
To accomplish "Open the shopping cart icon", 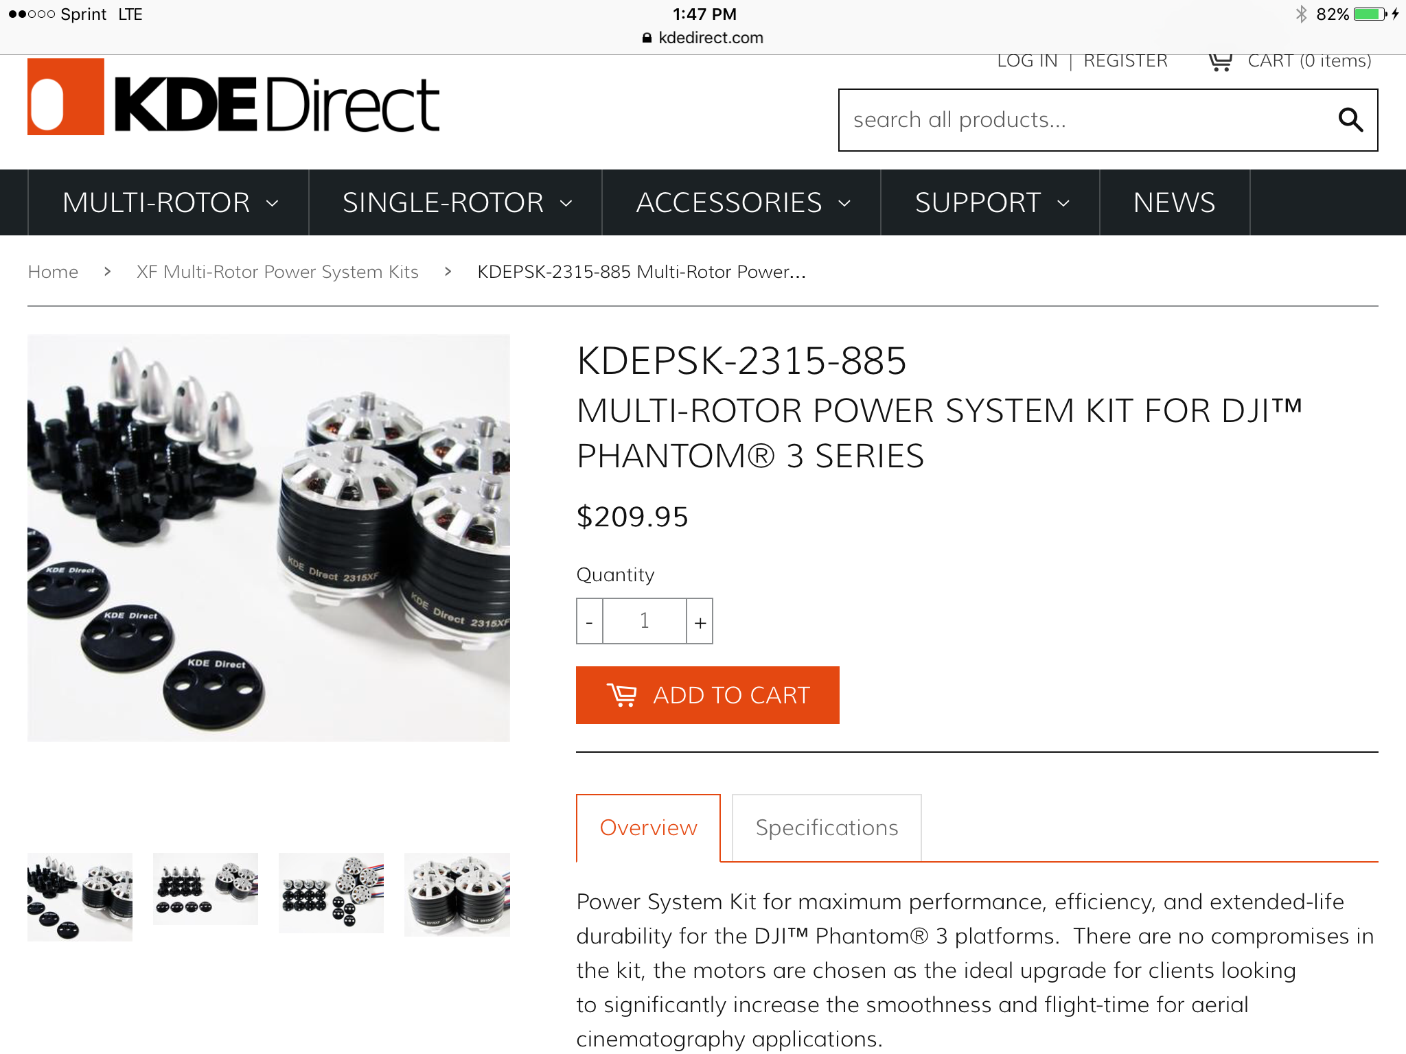I will [1220, 62].
